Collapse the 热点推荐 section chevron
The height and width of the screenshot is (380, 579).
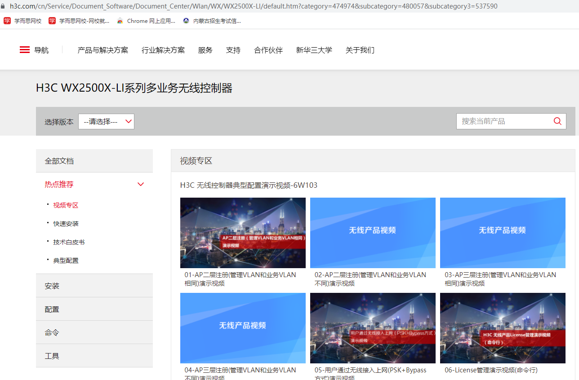click(141, 184)
